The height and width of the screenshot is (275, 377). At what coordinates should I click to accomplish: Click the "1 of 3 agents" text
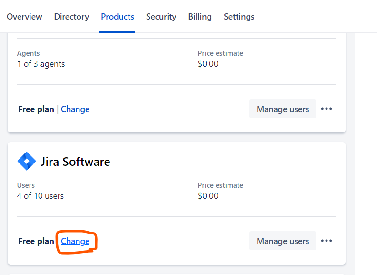tap(41, 64)
